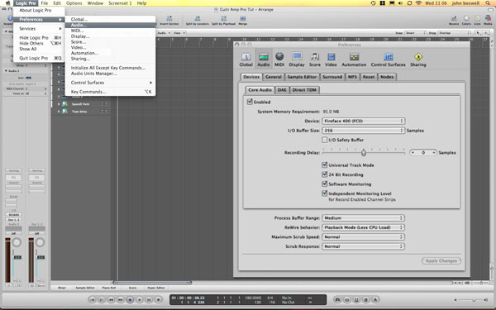Toggle the I/O Safety Buffer checkbox
The image size is (496, 310).
tap(324, 140)
